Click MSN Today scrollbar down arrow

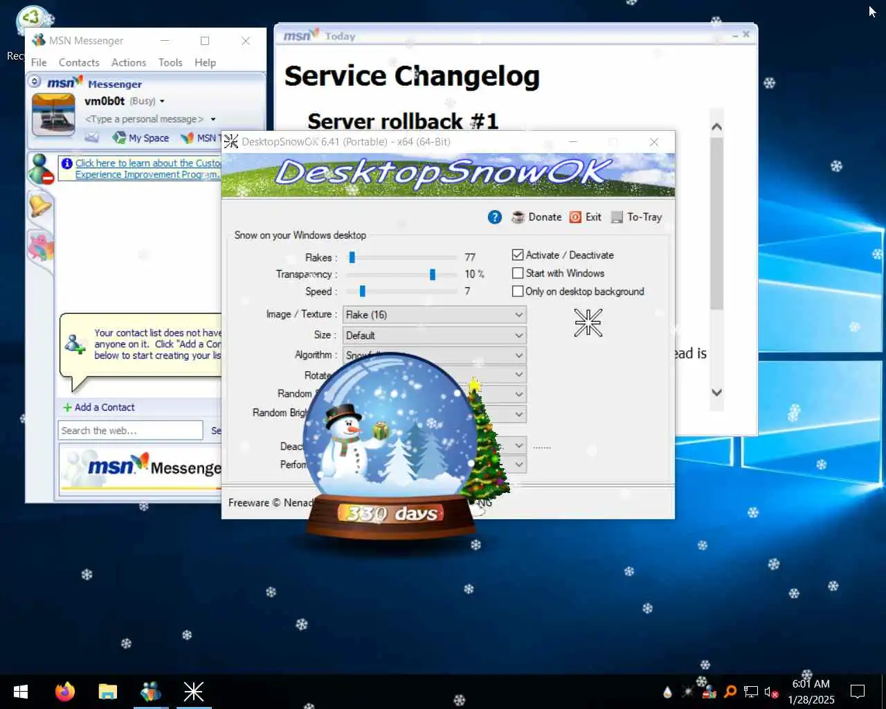point(717,392)
